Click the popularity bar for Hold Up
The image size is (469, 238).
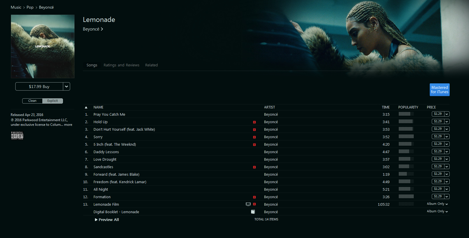(x=406, y=122)
